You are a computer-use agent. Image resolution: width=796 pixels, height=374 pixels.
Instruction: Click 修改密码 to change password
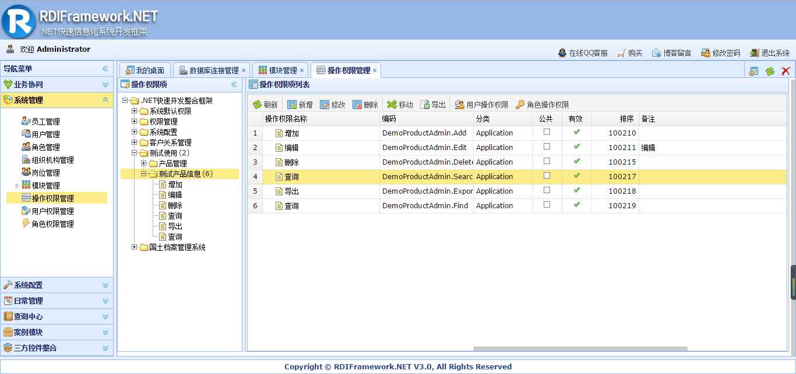(x=720, y=53)
